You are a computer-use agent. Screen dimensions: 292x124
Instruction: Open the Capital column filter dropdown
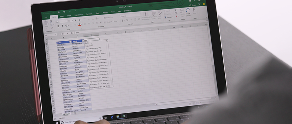click(83, 41)
